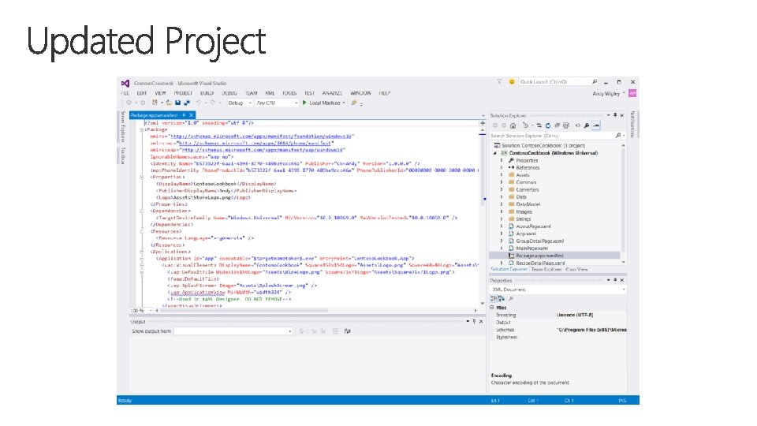Image resolution: width=757 pixels, height=426 pixels.
Task: Click the Visual Studio logo icon
Action: point(125,83)
